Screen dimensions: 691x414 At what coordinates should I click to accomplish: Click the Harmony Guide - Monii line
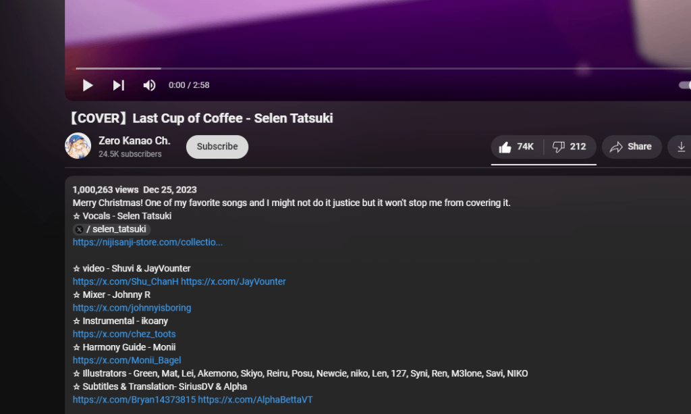(x=124, y=347)
